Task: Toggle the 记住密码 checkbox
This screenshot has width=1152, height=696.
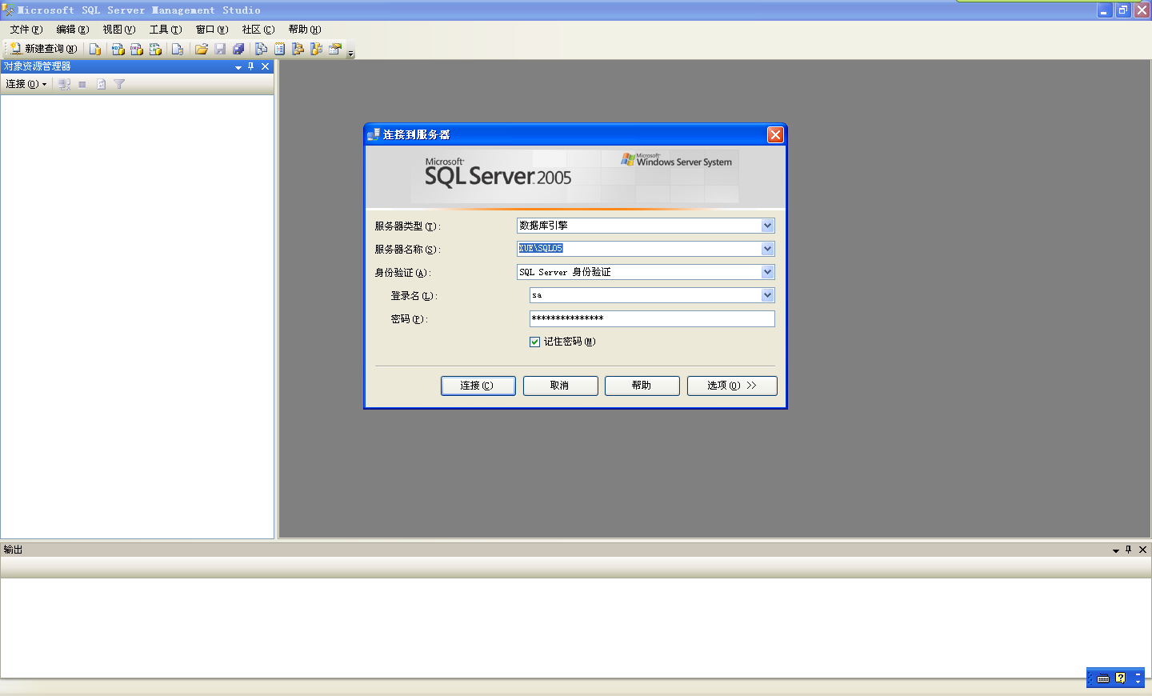Action: coord(534,342)
